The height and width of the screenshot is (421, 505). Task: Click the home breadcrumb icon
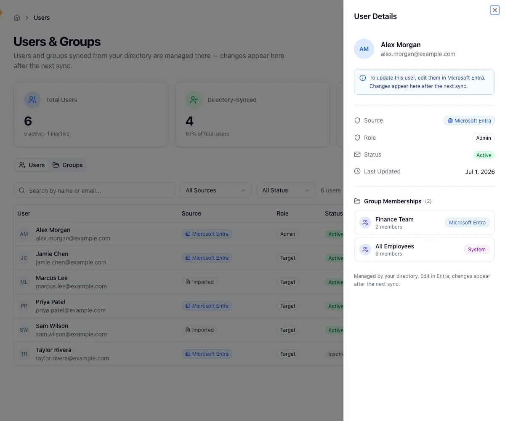pyautogui.click(x=17, y=18)
